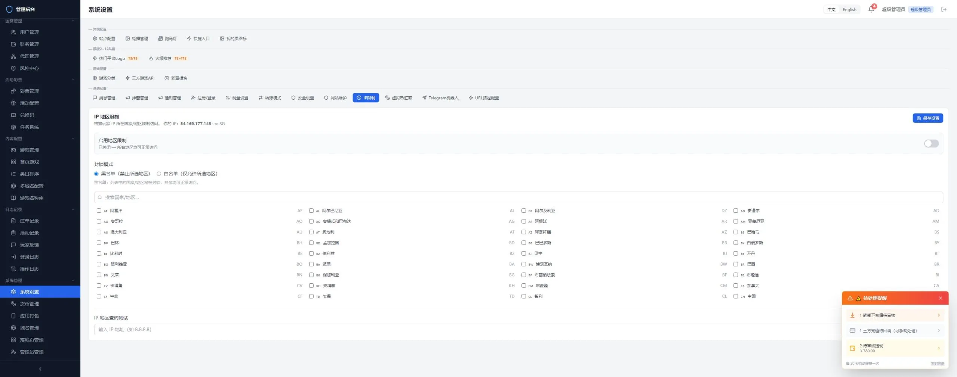Open 1笔线下充值待审核 reminder

pos(895,315)
